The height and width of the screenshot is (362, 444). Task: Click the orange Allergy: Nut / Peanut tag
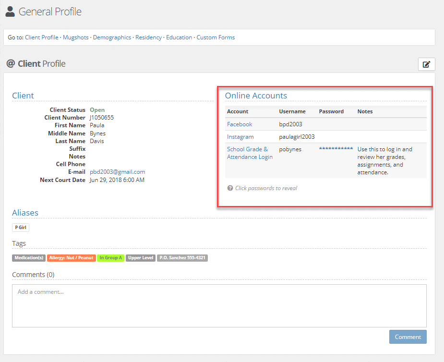coord(72,258)
